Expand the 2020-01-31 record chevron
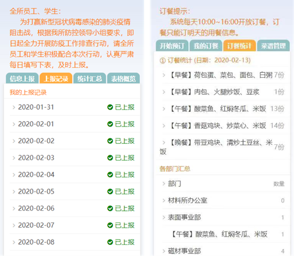 [x=14, y=107]
